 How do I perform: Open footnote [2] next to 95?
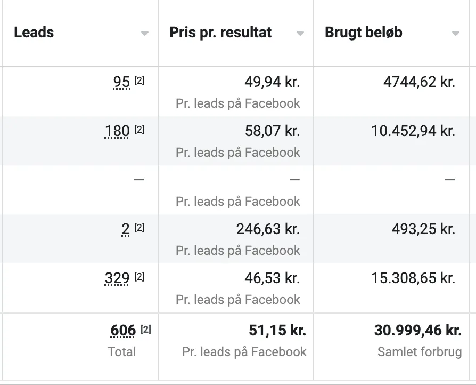[x=139, y=81]
